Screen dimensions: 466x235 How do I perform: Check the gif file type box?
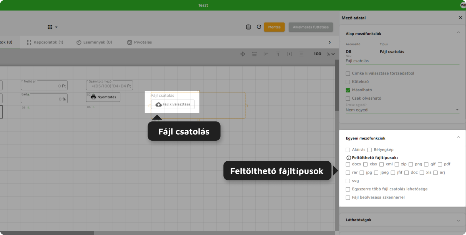(426, 164)
